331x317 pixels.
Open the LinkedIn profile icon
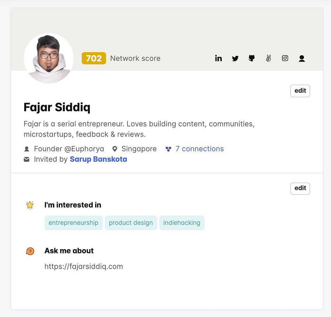click(218, 58)
